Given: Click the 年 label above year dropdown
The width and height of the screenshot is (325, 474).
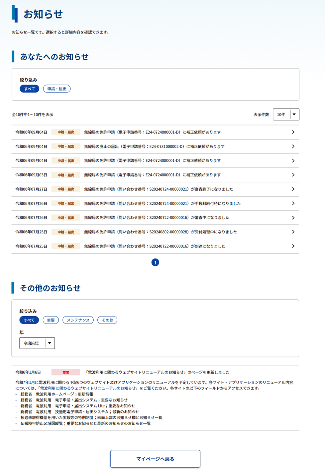Looking at the screenshot, I should (22, 333).
